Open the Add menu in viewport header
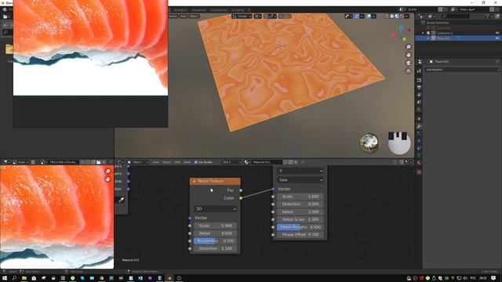Image resolution: width=502 pixels, height=282 pixels. pyautogui.click(x=183, y=16)
